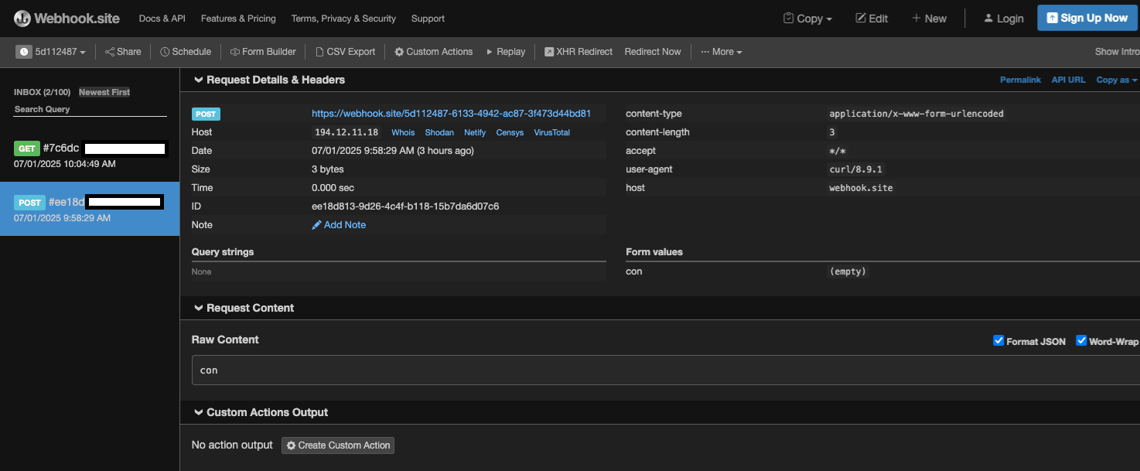This screenshot has width=1140, height=471.
Task: Open the Shodan lookup link
Action: point(439,132)
